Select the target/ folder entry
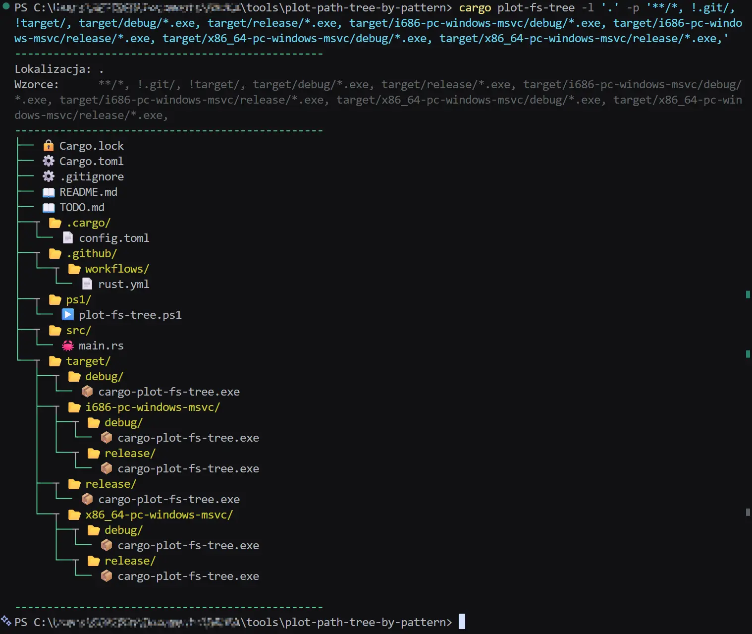The height and width of the screenshot is (634, 752). click(x=88, y=361)
